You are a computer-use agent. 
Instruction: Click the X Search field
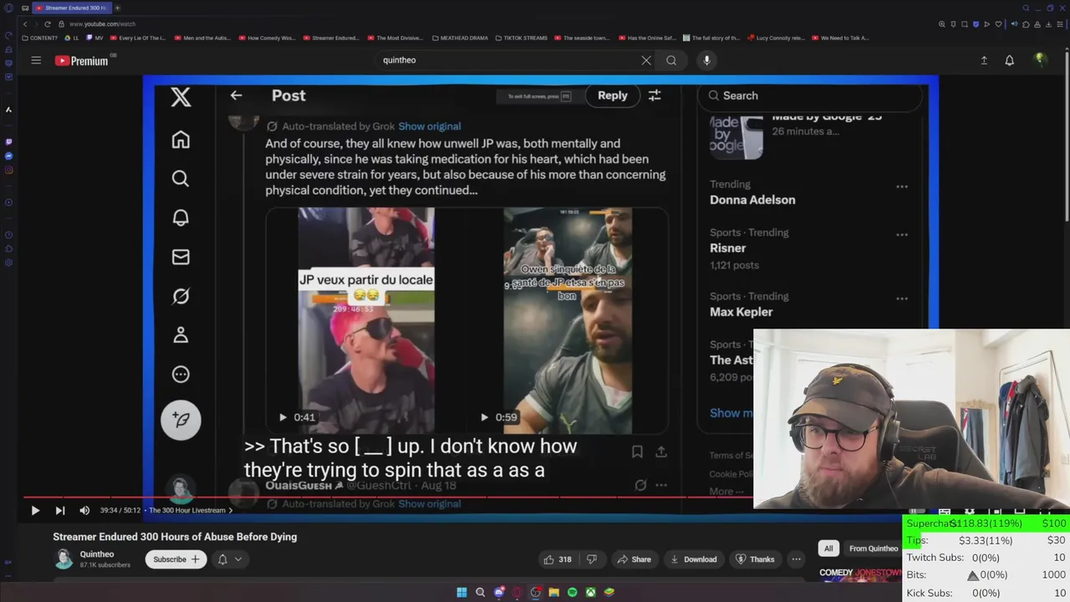[x=811, y=95]
